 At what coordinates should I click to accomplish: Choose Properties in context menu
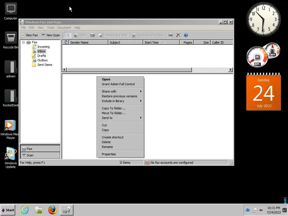click(x=120, y=154)
